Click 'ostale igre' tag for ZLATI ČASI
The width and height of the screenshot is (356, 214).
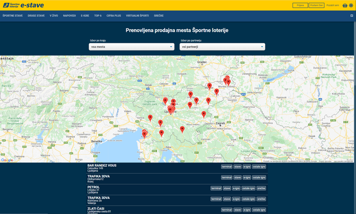tap(259, 210)
